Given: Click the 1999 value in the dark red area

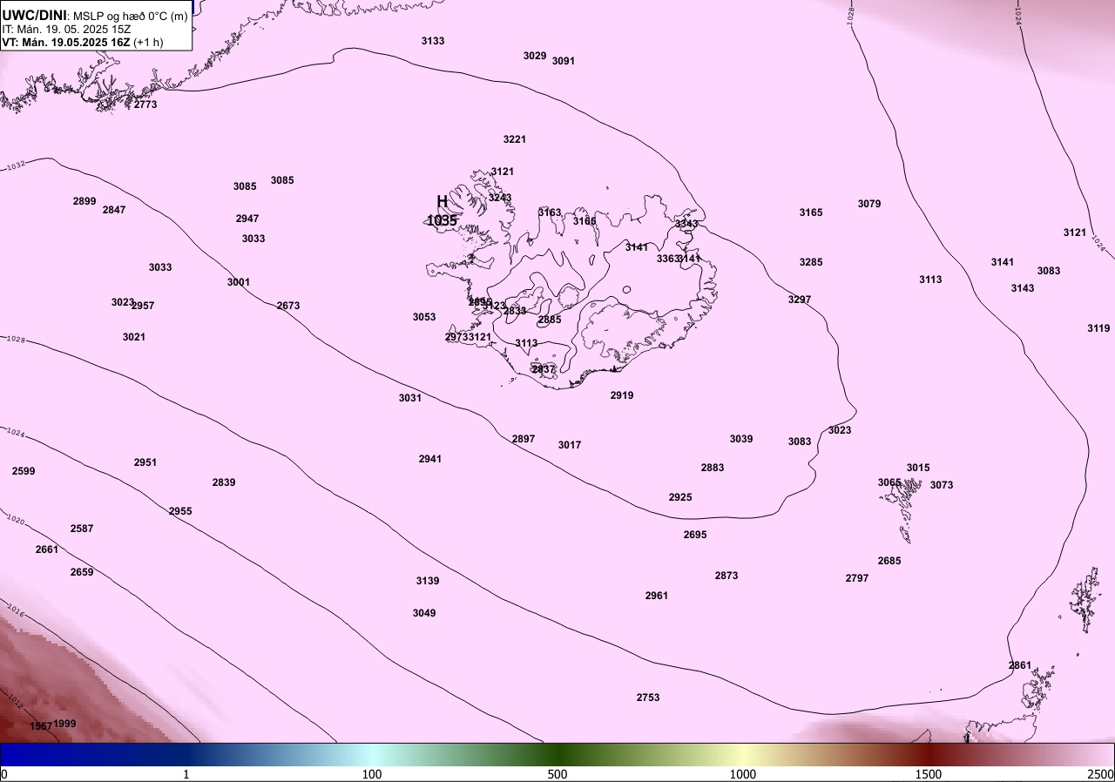Looking at the screenshot, I should click(65, 724).
